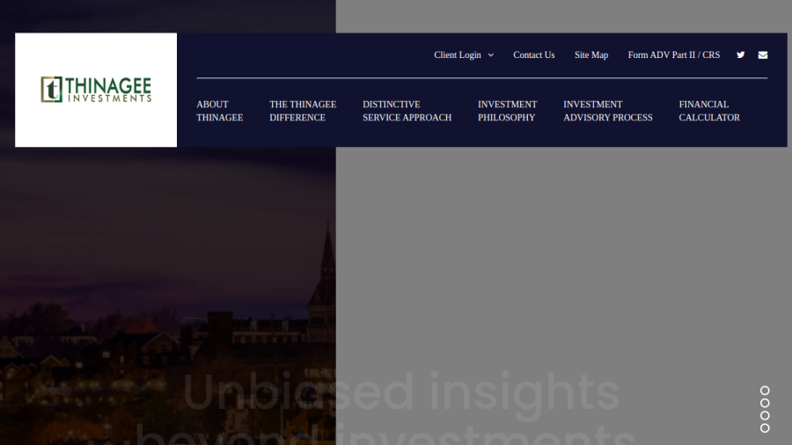Select the fourth slide indicator dot
The height and width of the screenshot is (445, 792).
[x=765, y=427]
